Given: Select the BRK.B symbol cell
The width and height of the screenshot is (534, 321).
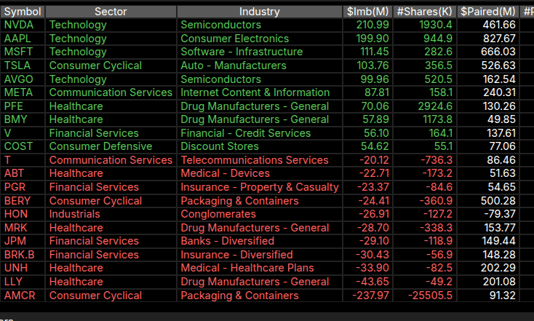Looking at the screenshot, I should point(23,255).
